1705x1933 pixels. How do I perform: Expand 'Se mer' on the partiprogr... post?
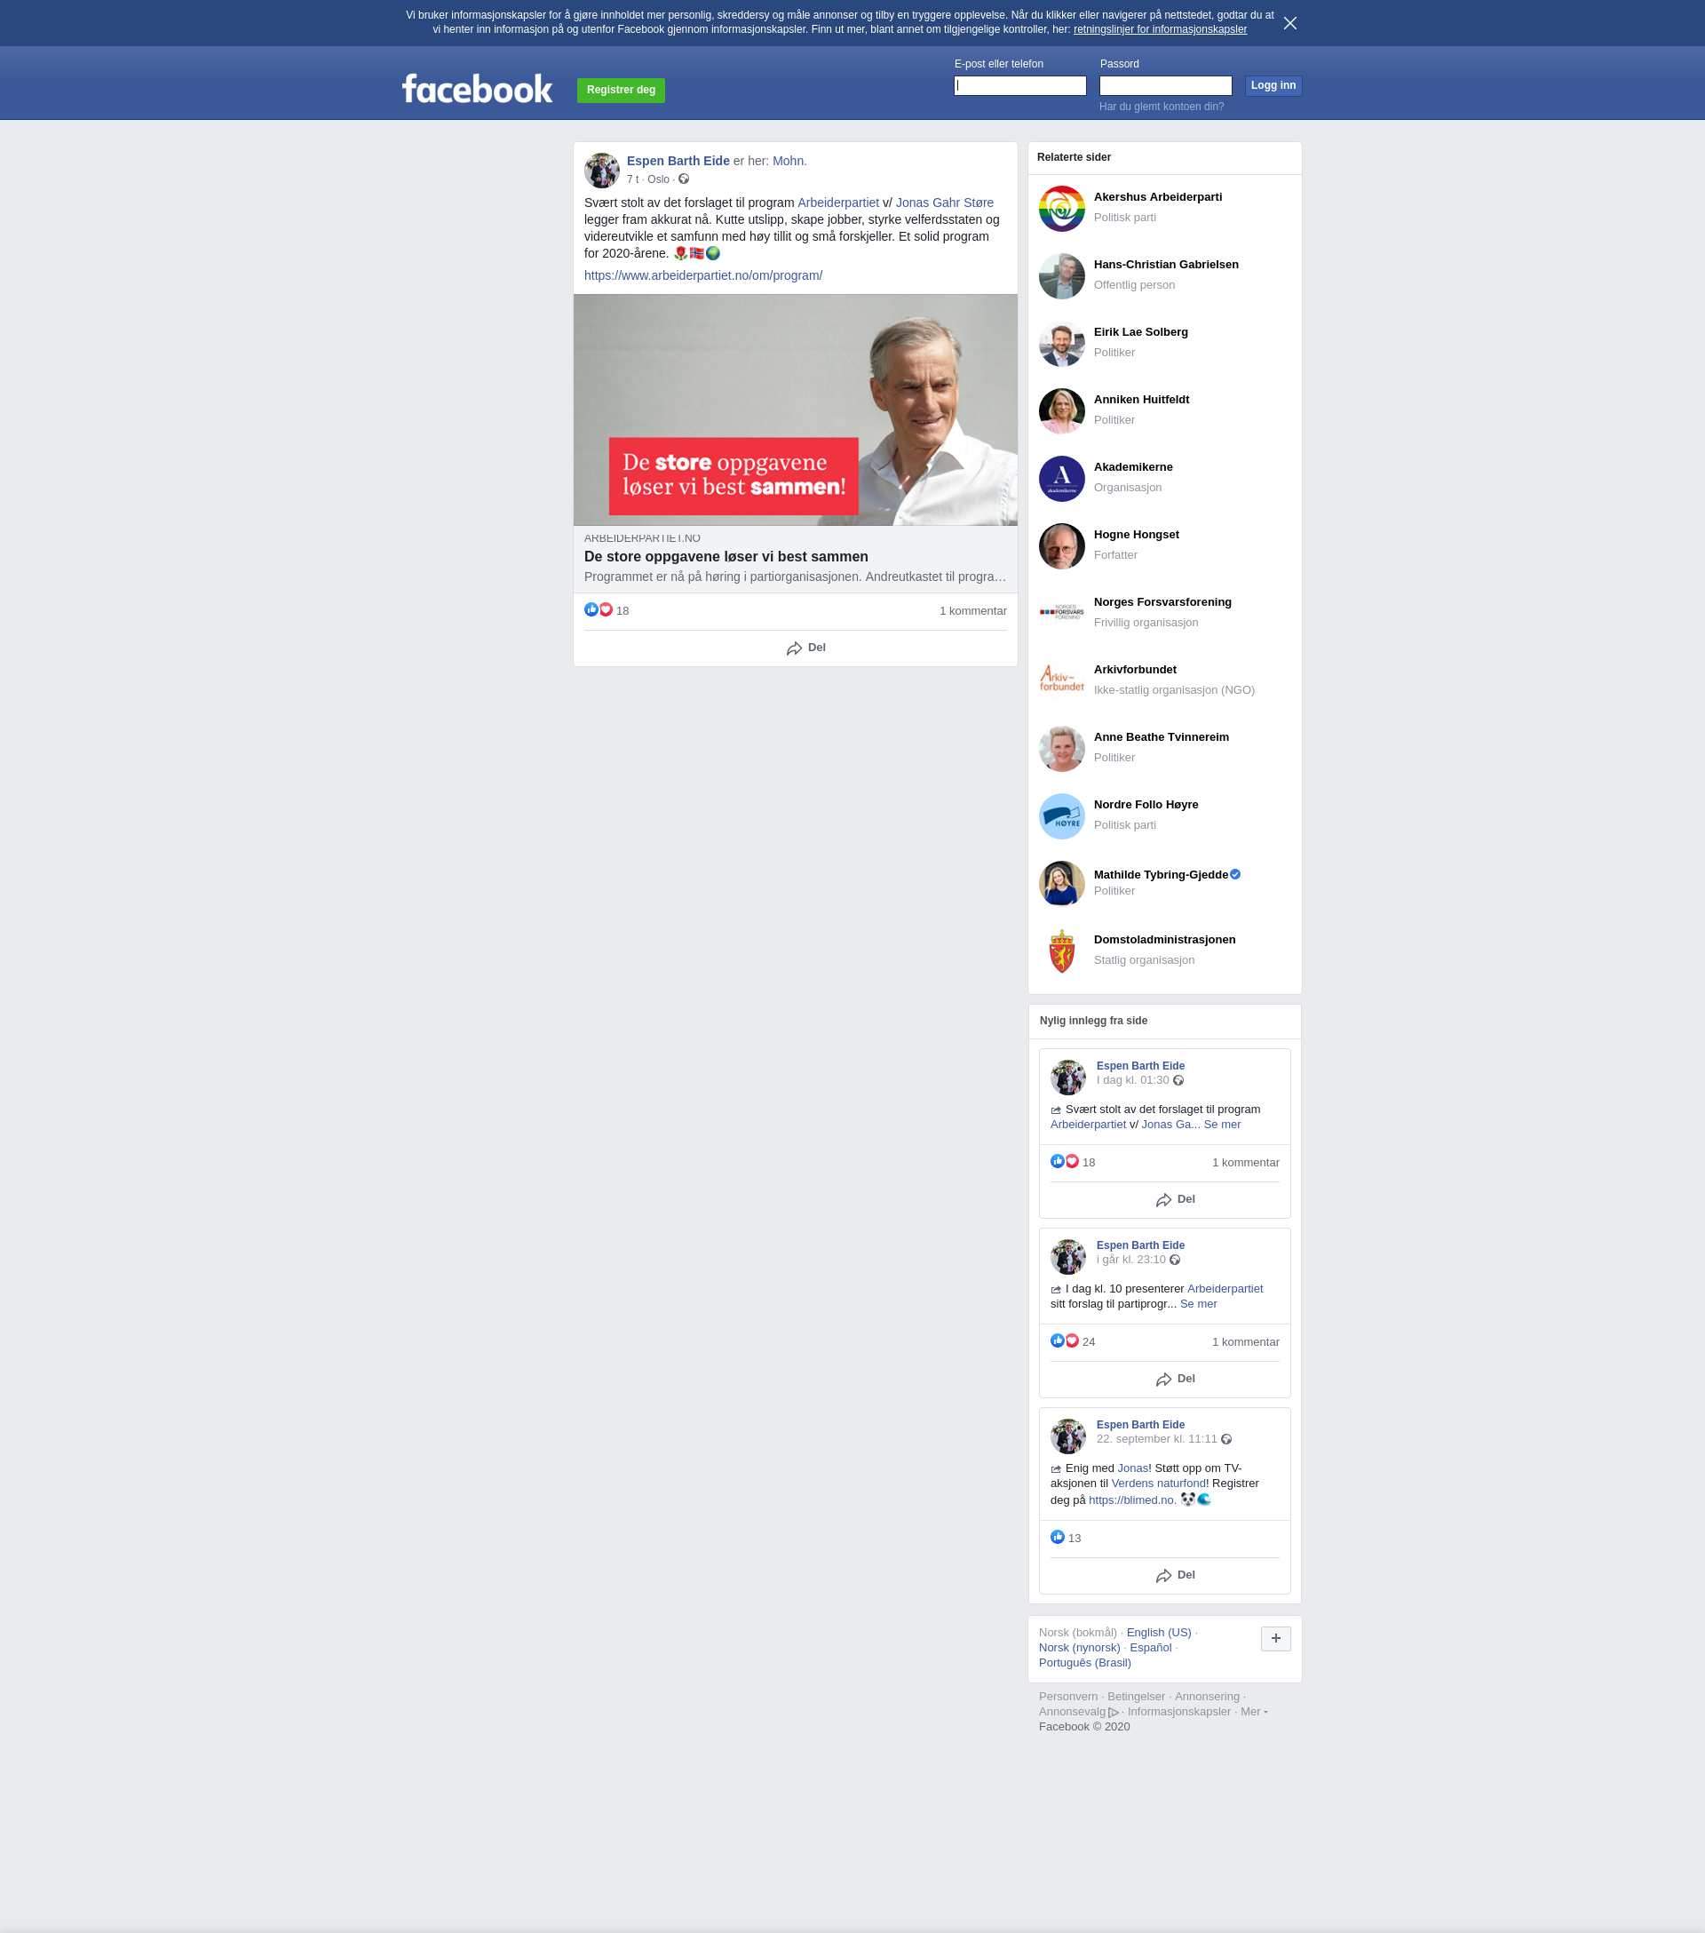1199,1304
